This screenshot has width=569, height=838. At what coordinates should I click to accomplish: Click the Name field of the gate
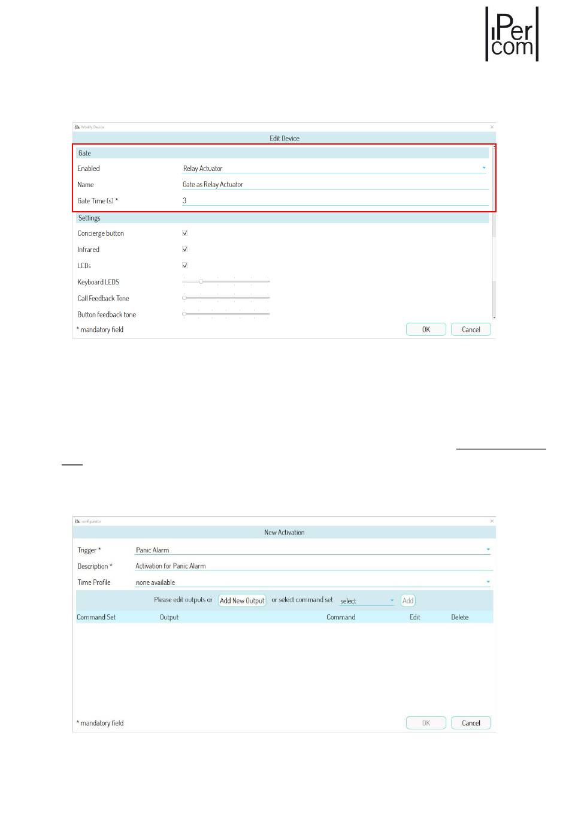[335, 185]
